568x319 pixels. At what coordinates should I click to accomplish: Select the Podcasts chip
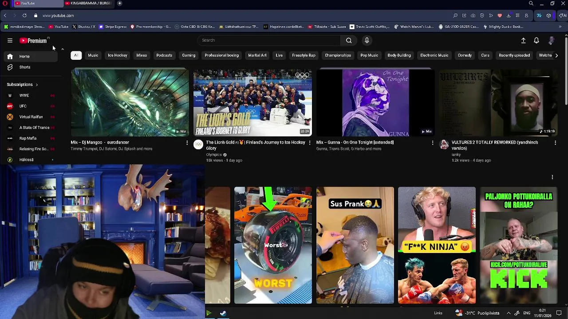(x=164, y=55)
